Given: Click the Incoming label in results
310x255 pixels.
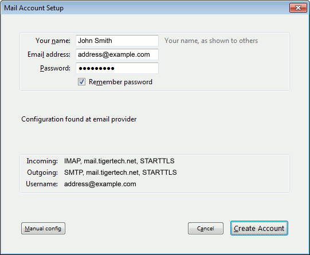Looking at the screenshot, I should [42, 161].
